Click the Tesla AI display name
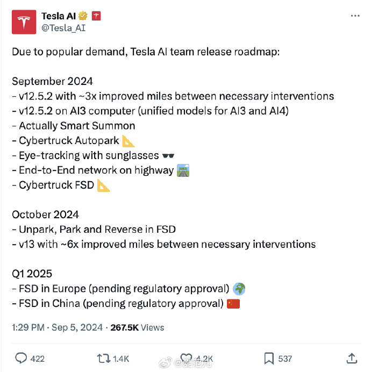The height and width of the screenshot is (372, 371). tap(59, 16)
